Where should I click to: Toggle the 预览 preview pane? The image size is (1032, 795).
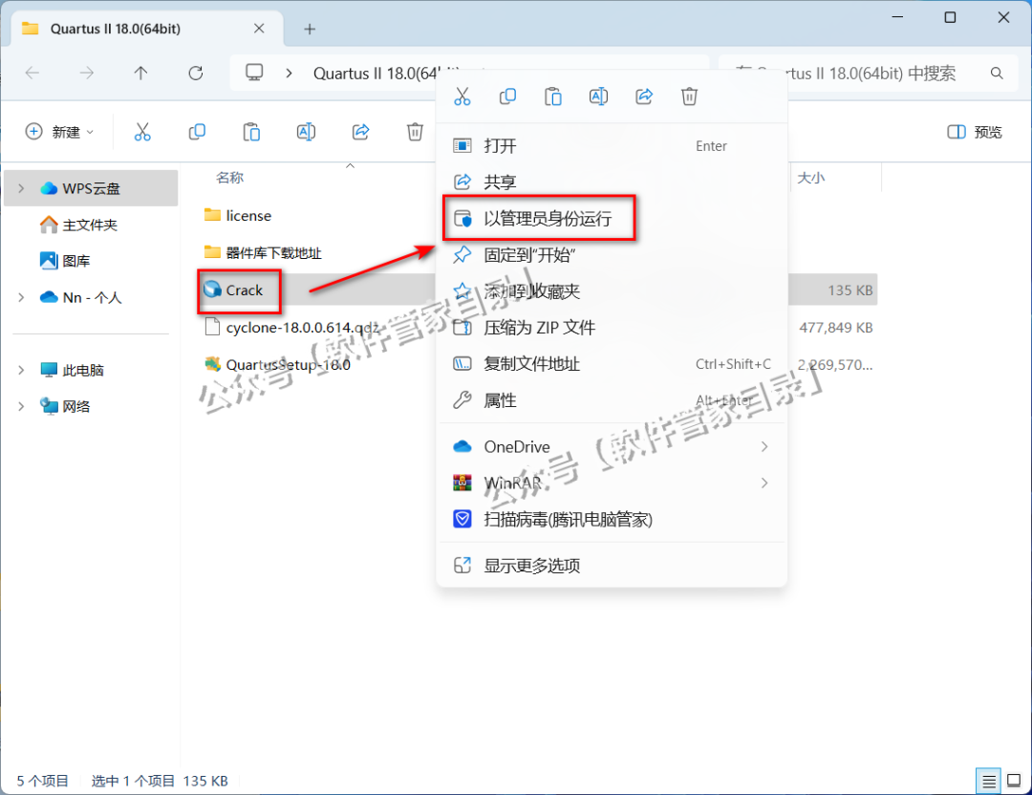point(974,132)
